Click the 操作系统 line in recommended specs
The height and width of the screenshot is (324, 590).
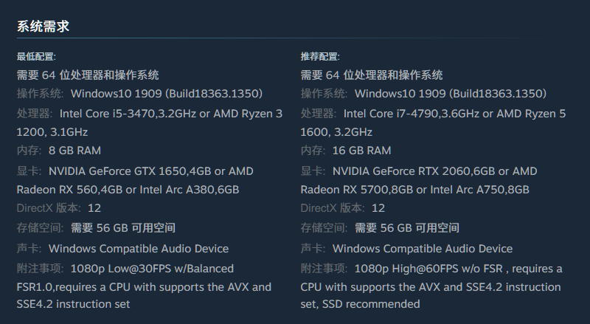click(x=423, y=94)
